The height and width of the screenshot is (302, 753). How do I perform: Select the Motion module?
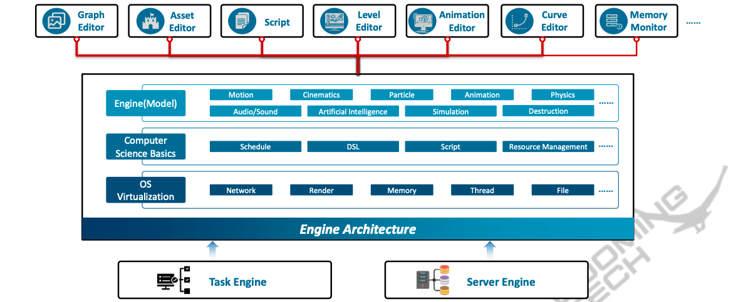241,95
